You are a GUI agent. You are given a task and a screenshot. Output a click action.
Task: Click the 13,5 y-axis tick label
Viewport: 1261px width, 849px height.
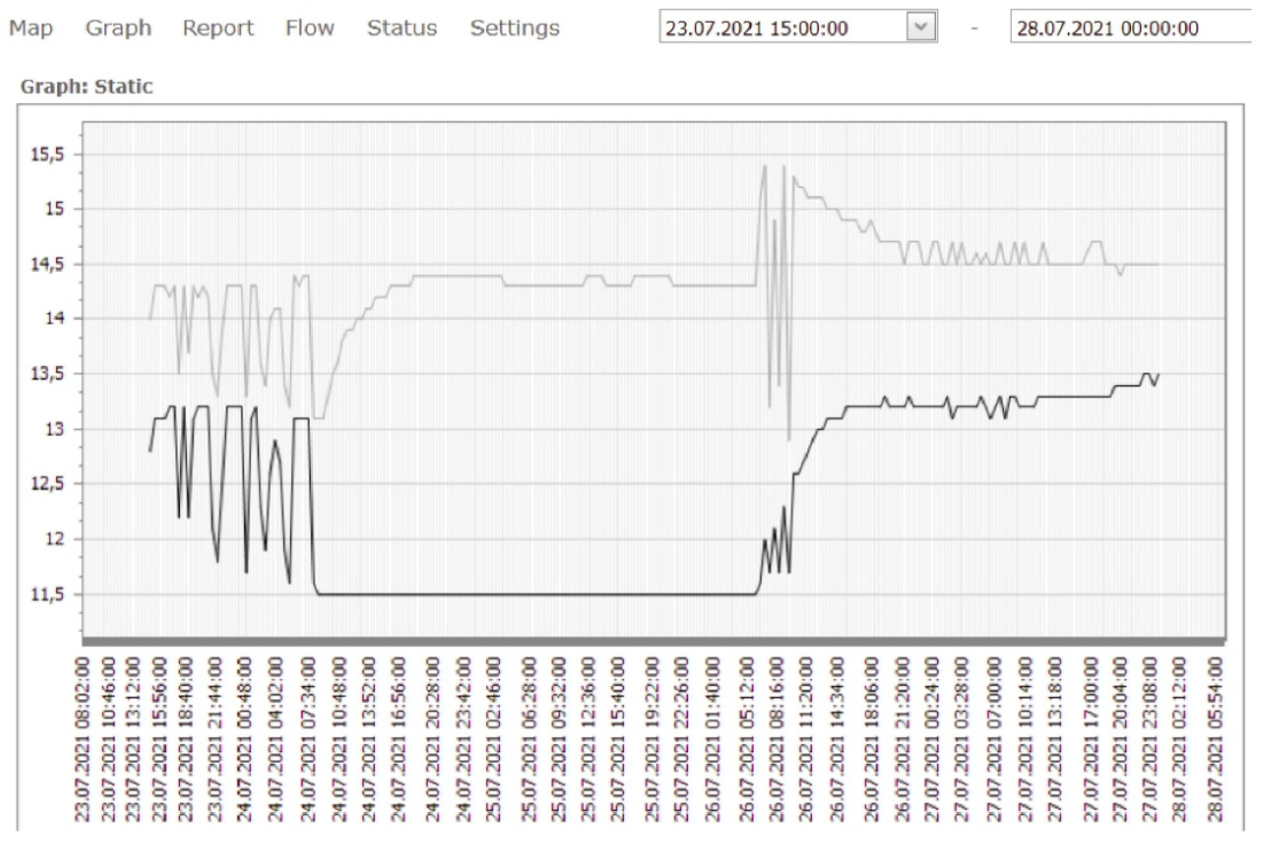pos(47,373)
